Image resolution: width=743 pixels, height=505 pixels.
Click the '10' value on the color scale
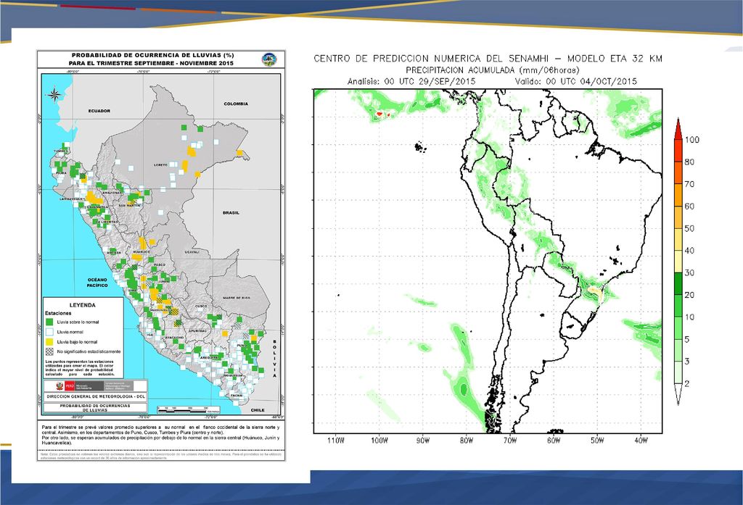click(x=689, y=317)
